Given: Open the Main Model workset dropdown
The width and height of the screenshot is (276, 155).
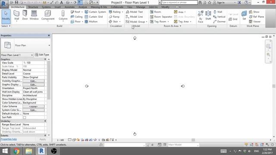Looking at the screenshot, I should click(183, 145).
